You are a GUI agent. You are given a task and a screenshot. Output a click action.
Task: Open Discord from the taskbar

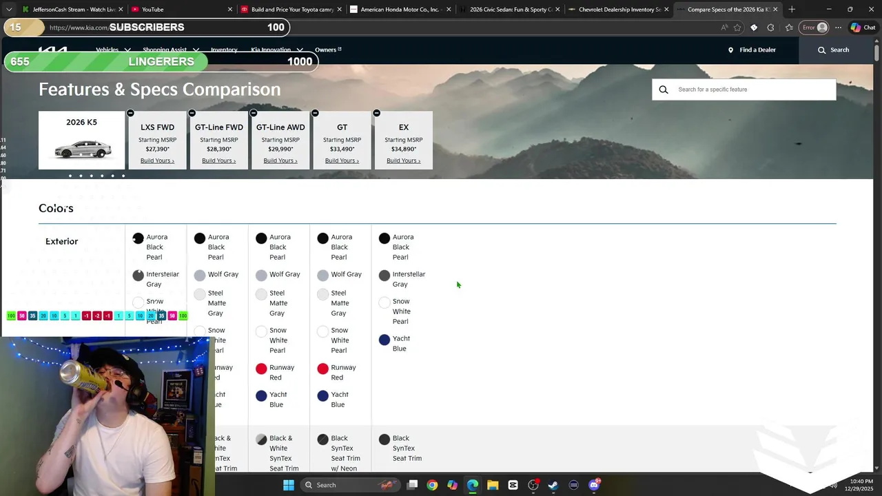click(594, 485)
